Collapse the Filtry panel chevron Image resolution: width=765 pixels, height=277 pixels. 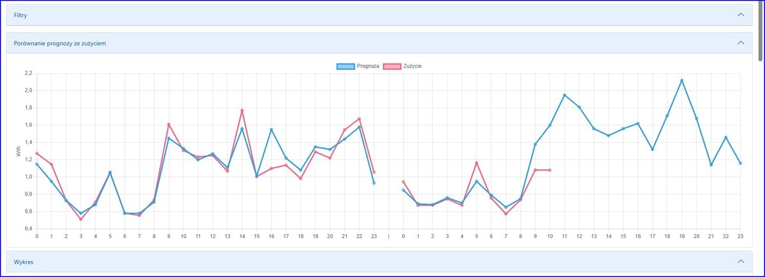(x=740, y=14)
